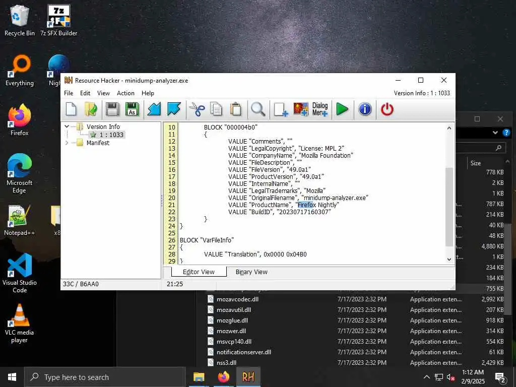
Task: Open the Dialog Menu merge tool
Action: point(320,109)
